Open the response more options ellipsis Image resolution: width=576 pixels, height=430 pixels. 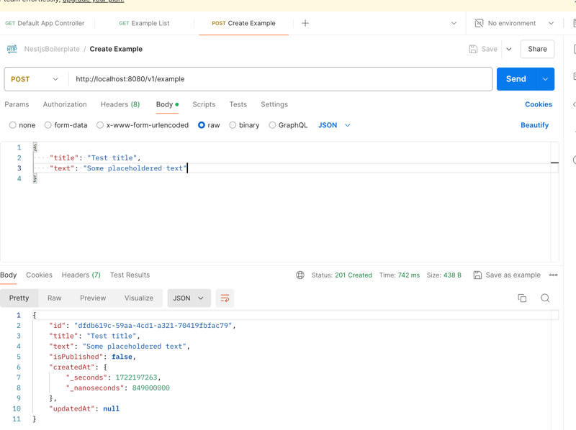(553, 275)
